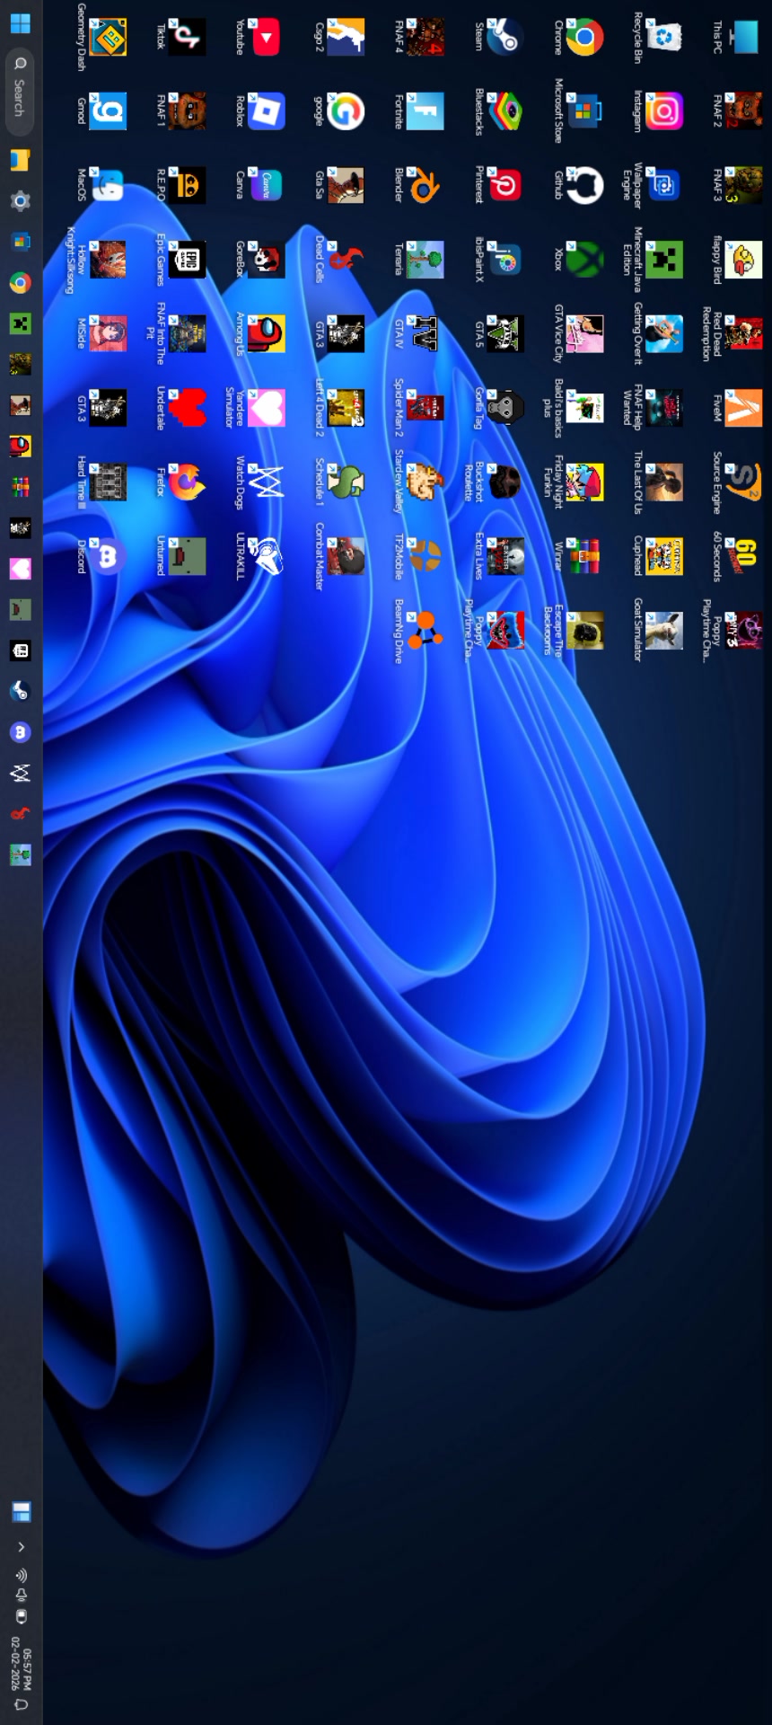Click the Stardew Valley desktop shortcut
The width and height of the screenshot is (772, 1725).
coord(425,482)
